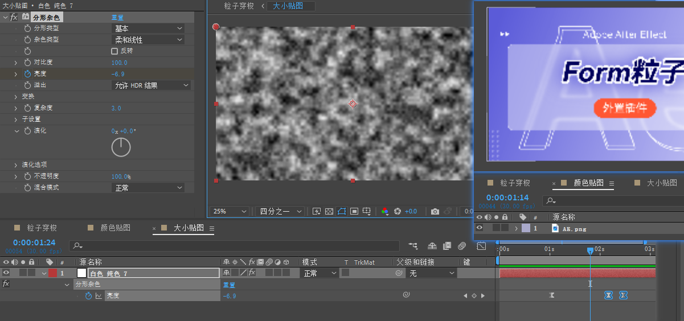Image resolution: width=684 pixels, height=321 pixels.
Task: Open 杂色类型 dropdown showing 柔和线性
Action: [x=148, y=40]
